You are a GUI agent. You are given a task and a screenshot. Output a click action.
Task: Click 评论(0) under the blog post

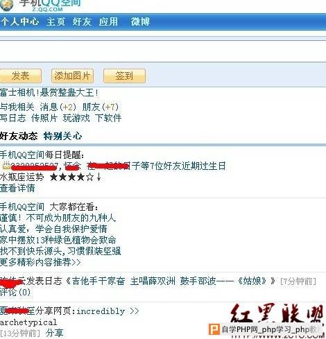pyautogui.click(x=15, y=293)
